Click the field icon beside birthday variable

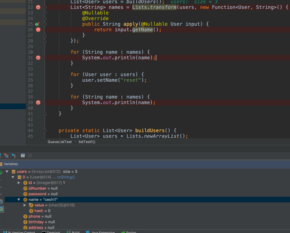coord(25,222)
